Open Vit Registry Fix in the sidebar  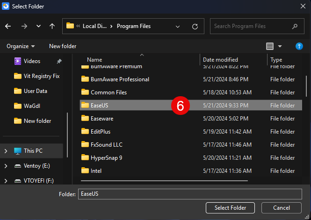(36, 76)
